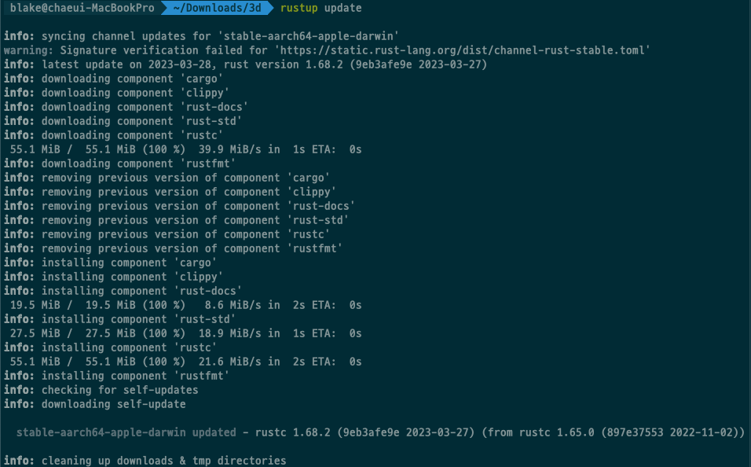Click line "downloading component 'rust-docs'"
The image size is (751, 467).
tap(126, 107)
